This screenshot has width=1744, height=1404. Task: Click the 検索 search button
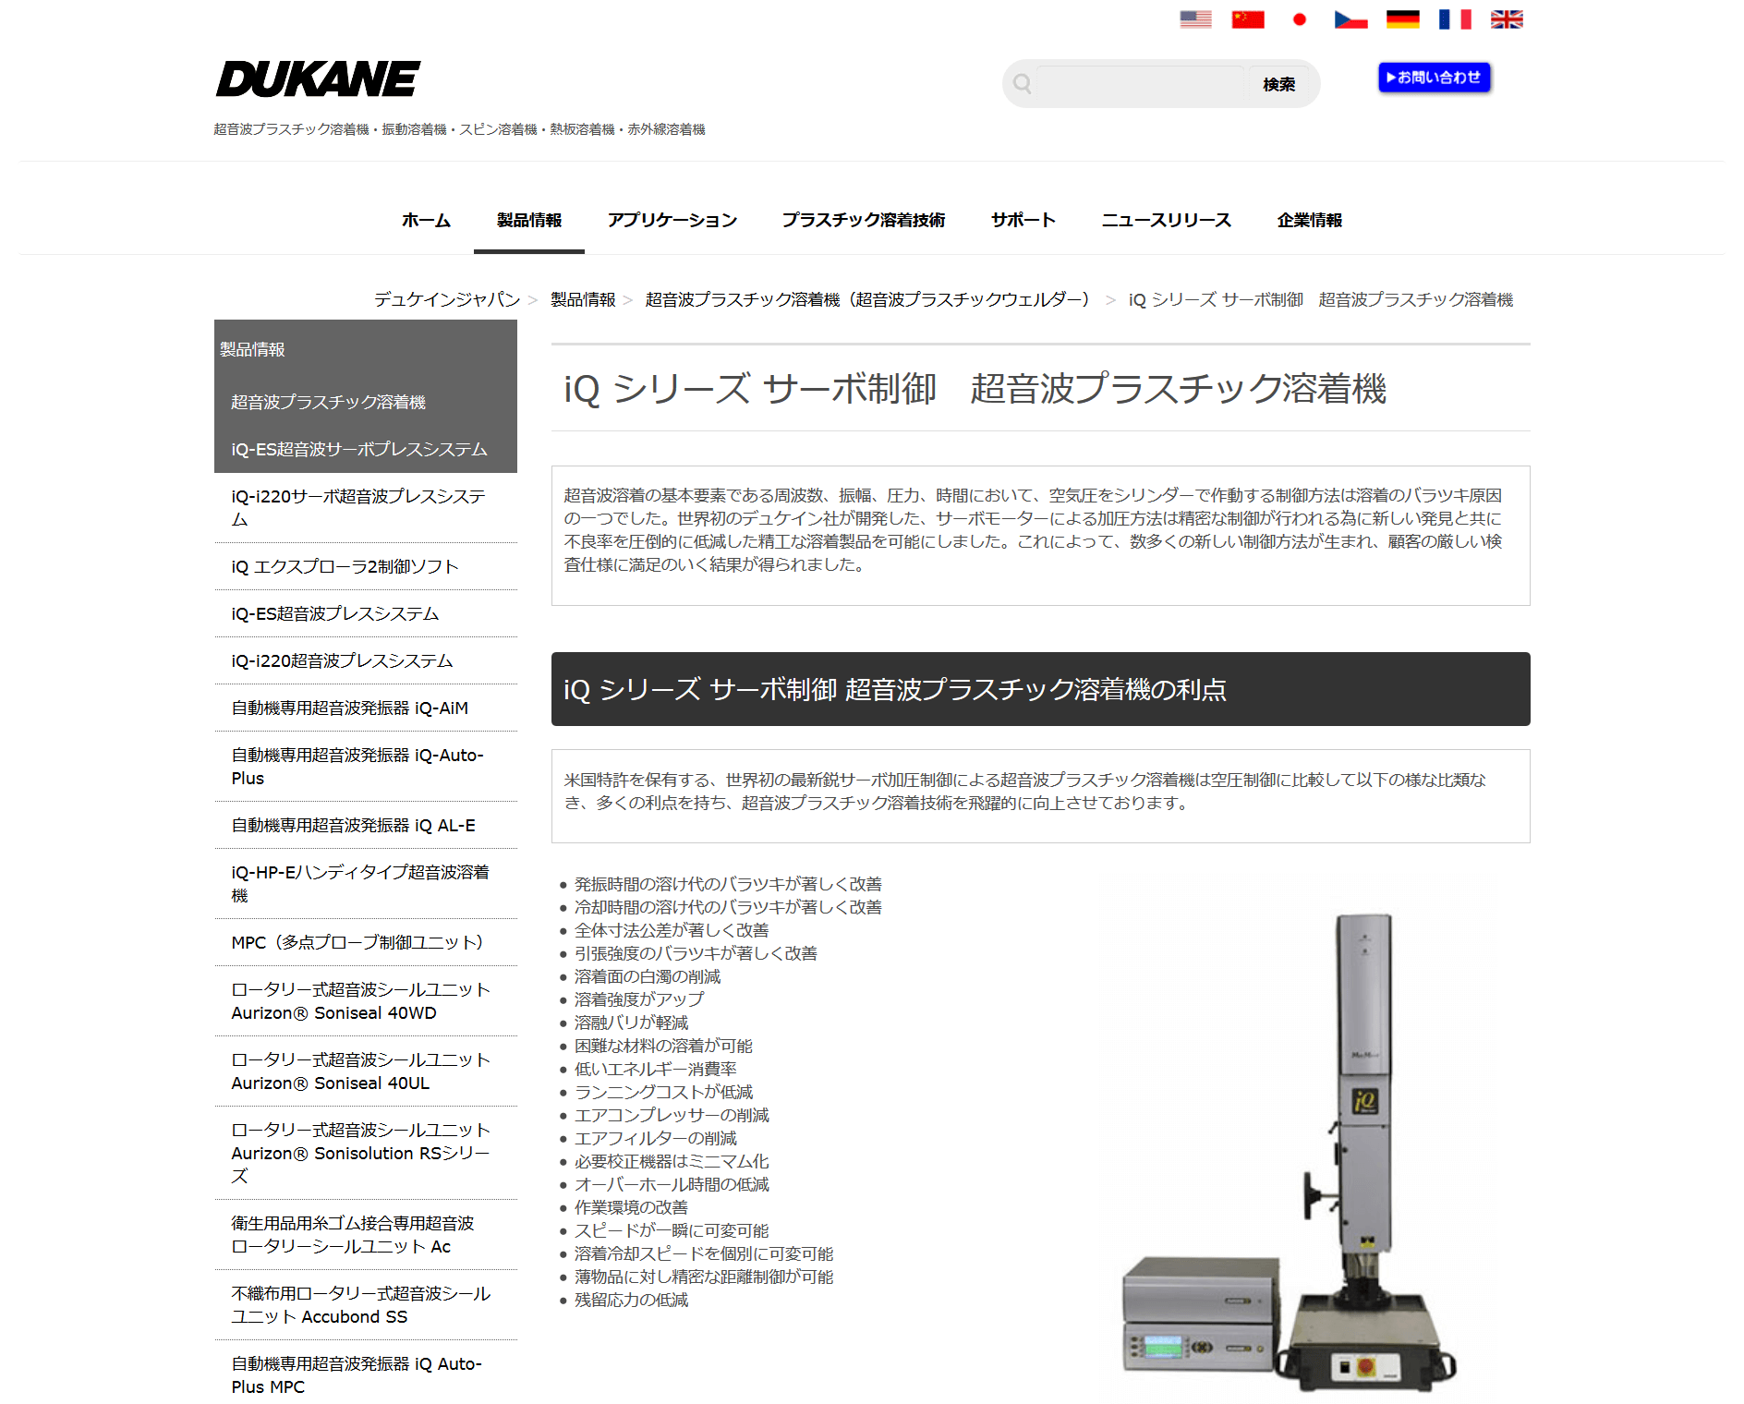click(x=1278, y=84)
